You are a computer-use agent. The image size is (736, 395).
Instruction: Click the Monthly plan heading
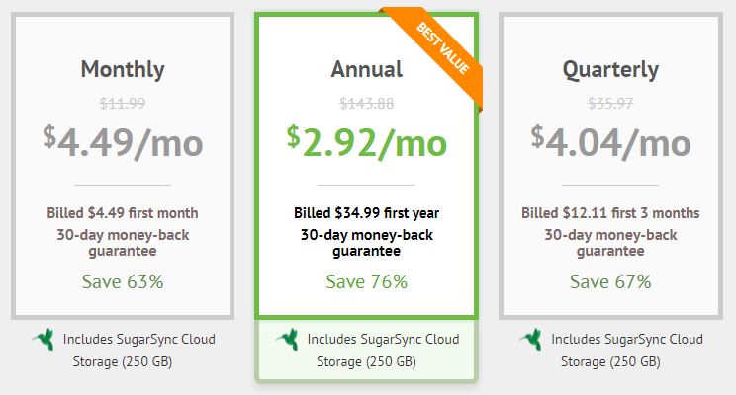coord(123,70)
